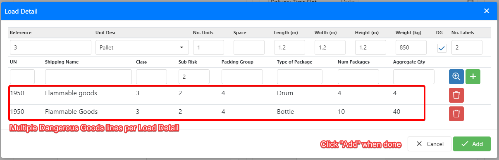Delete the Bottle dangerous goods line

click(456, 114)
